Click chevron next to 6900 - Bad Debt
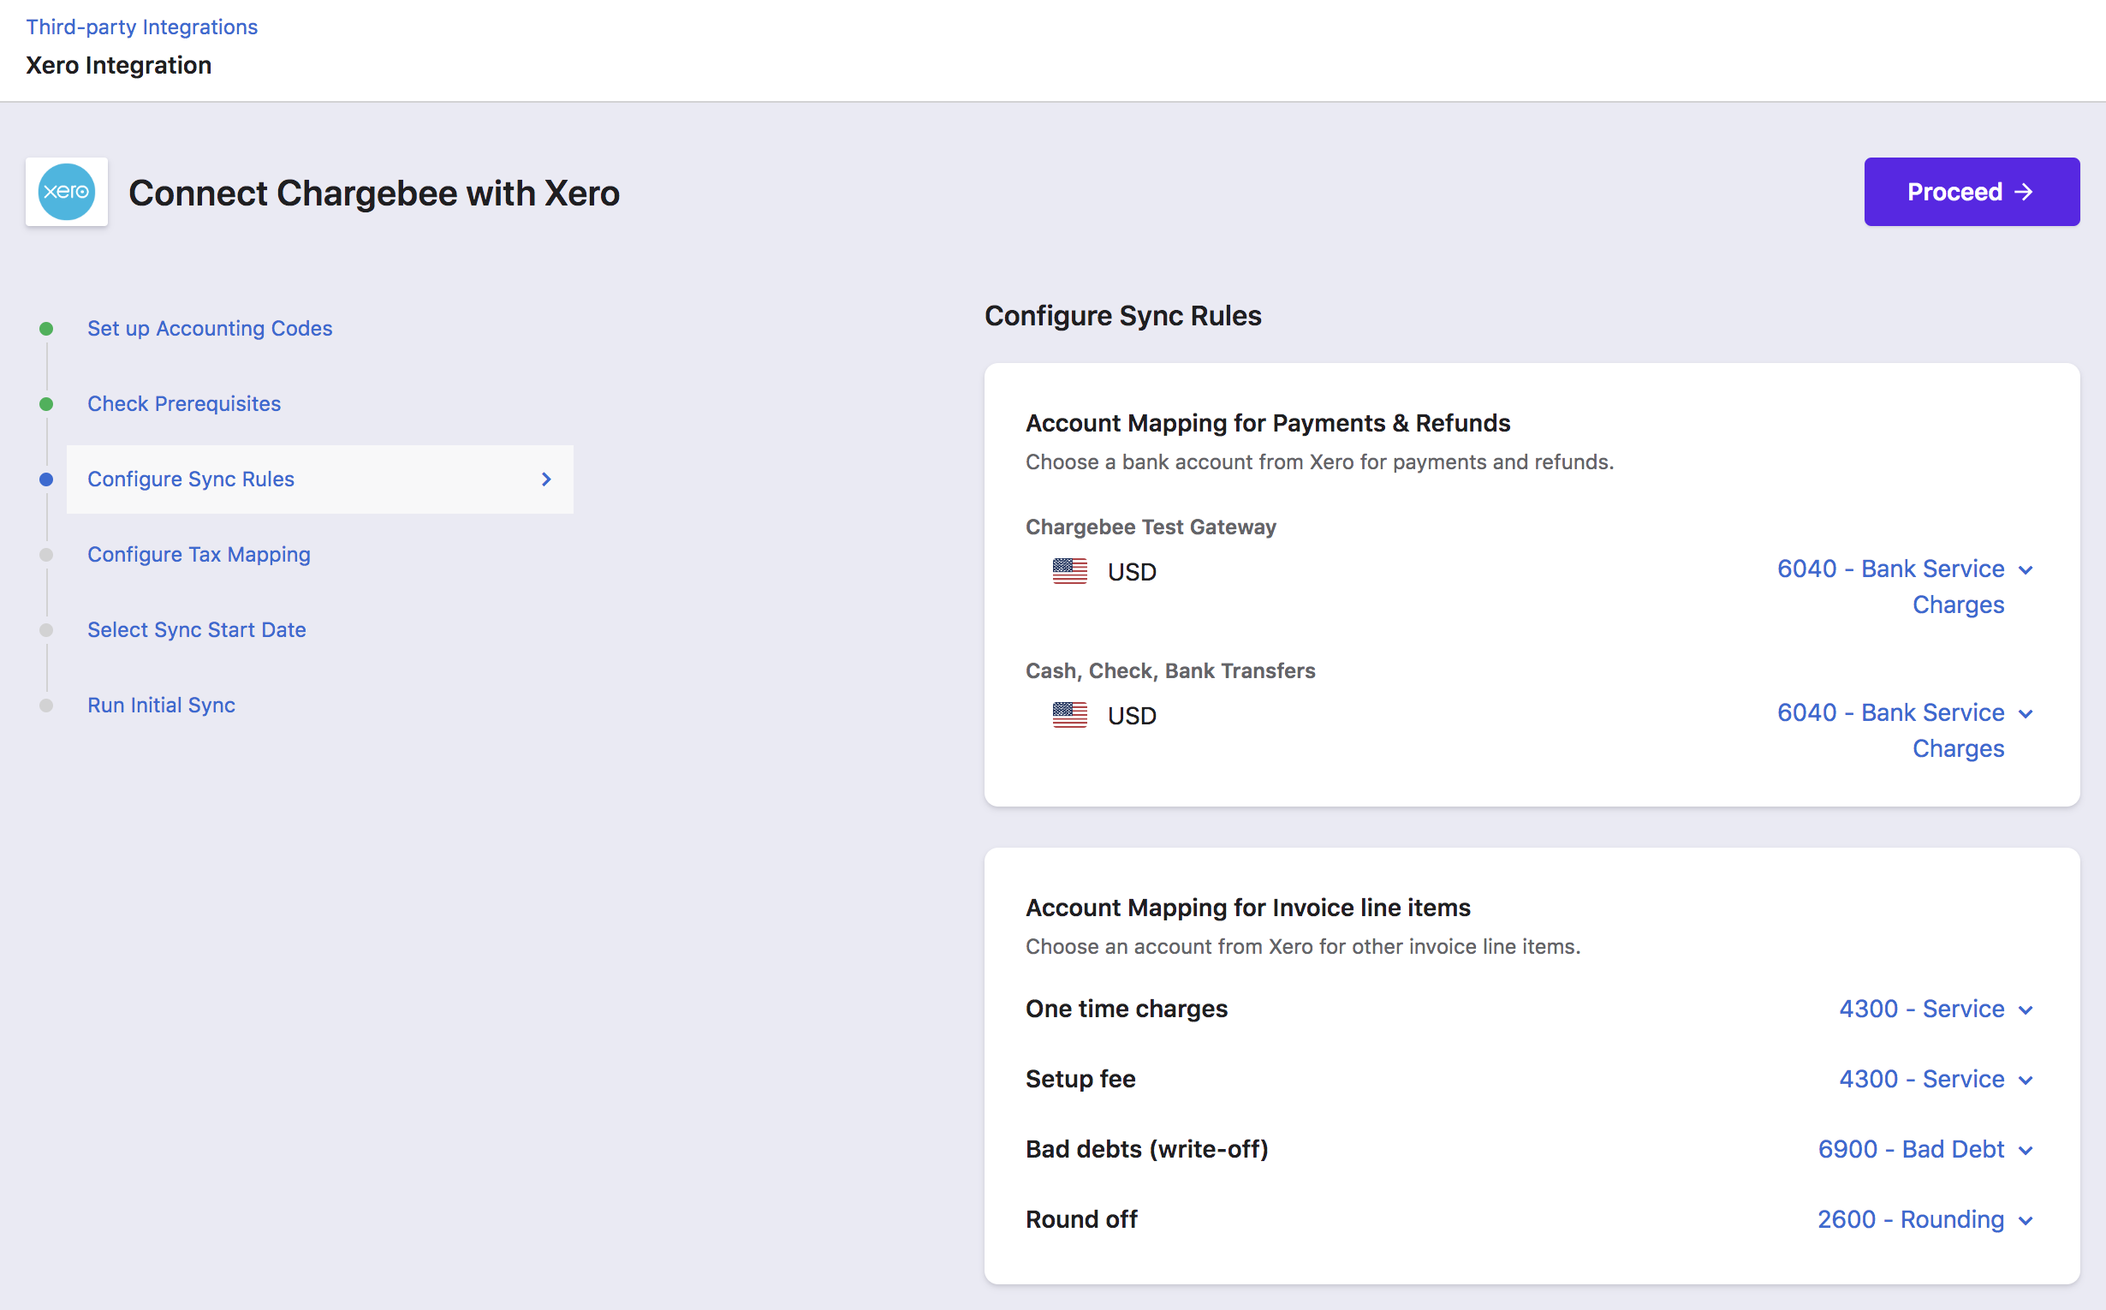2106x1310 pixels. [x=2026, y=1151]
